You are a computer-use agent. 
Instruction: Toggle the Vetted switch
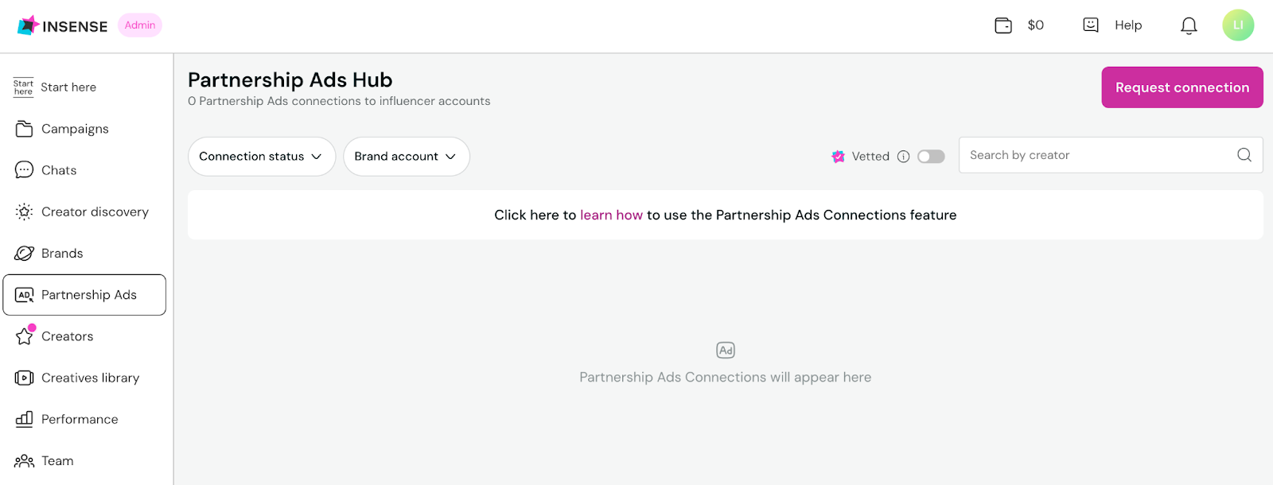[x=931, y=157]
